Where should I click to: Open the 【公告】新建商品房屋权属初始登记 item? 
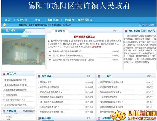[x=68, y=55]
